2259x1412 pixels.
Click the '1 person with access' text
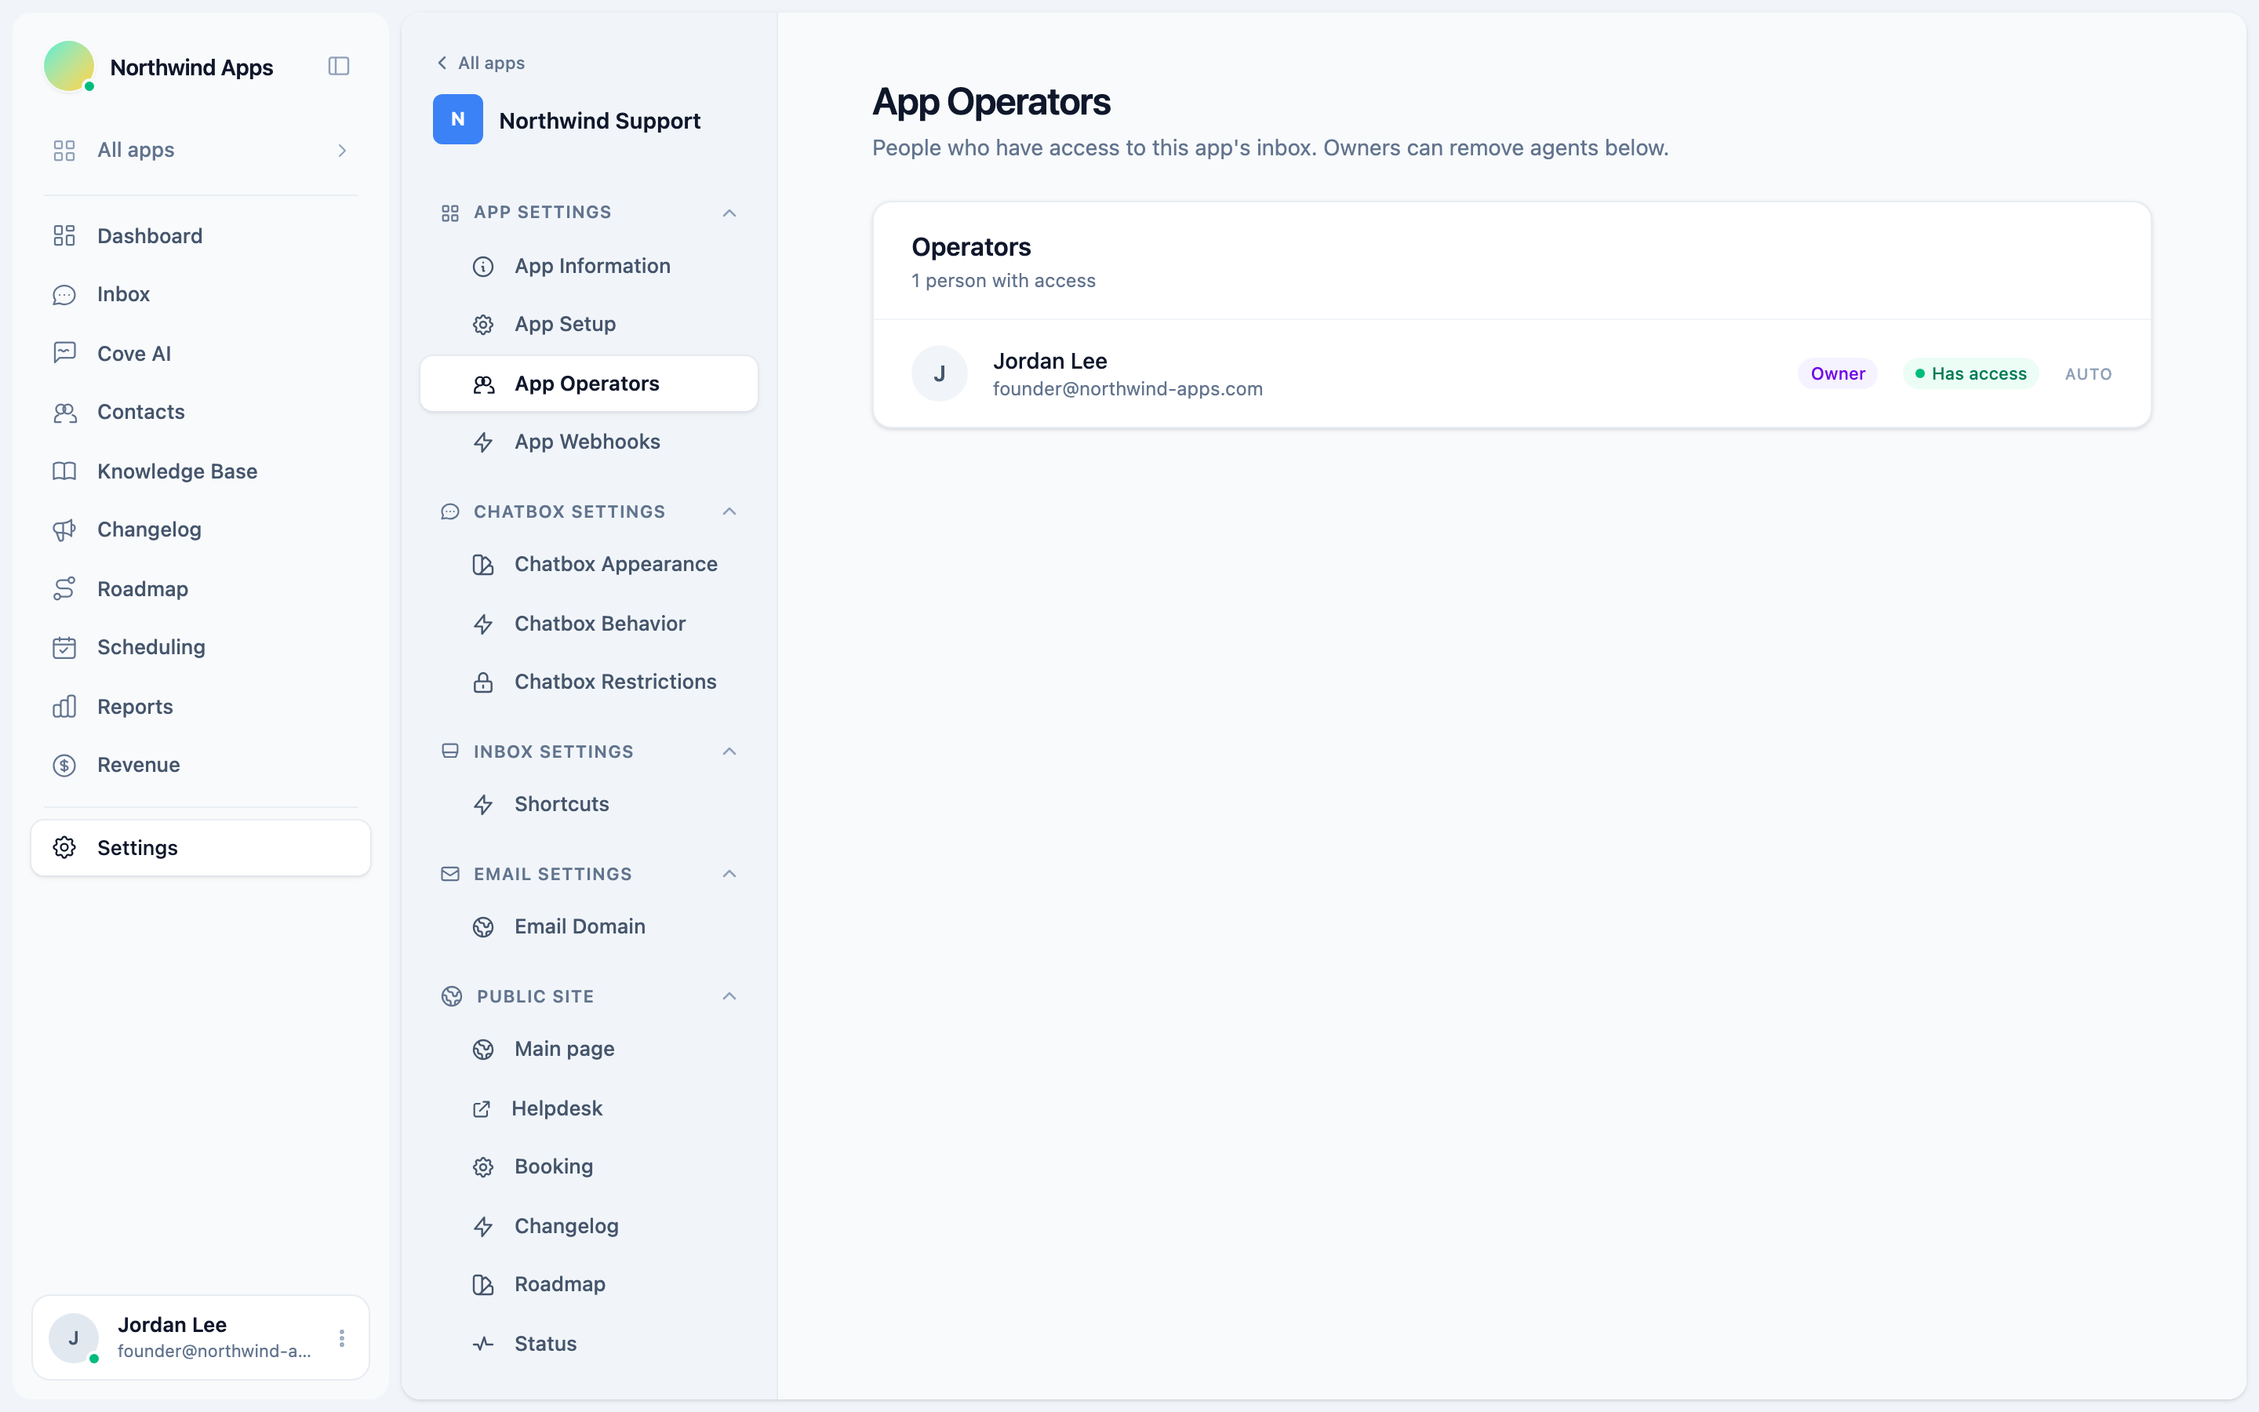point(1003,281)
